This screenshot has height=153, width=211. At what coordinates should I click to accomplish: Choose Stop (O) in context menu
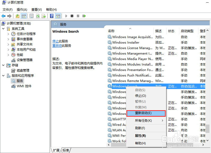point(146,96)
